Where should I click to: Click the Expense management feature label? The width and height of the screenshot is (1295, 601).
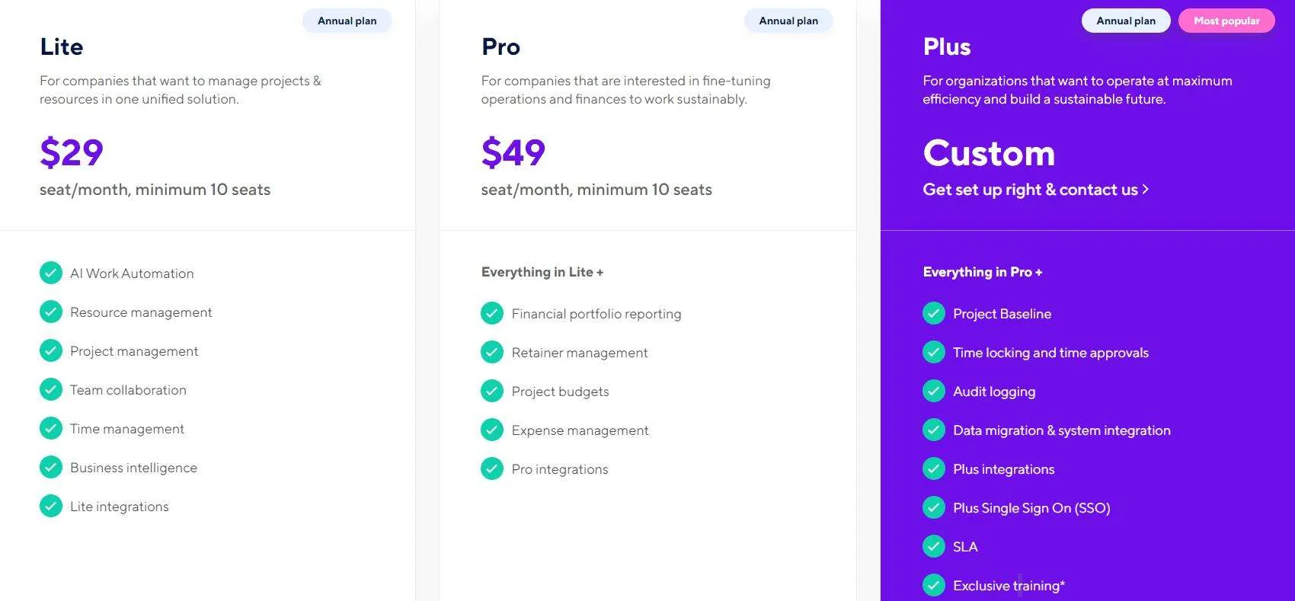coord(580,430)
